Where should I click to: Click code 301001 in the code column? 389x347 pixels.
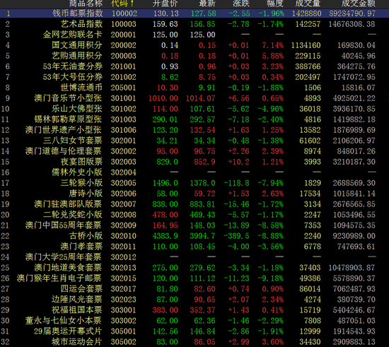(123, 98)
